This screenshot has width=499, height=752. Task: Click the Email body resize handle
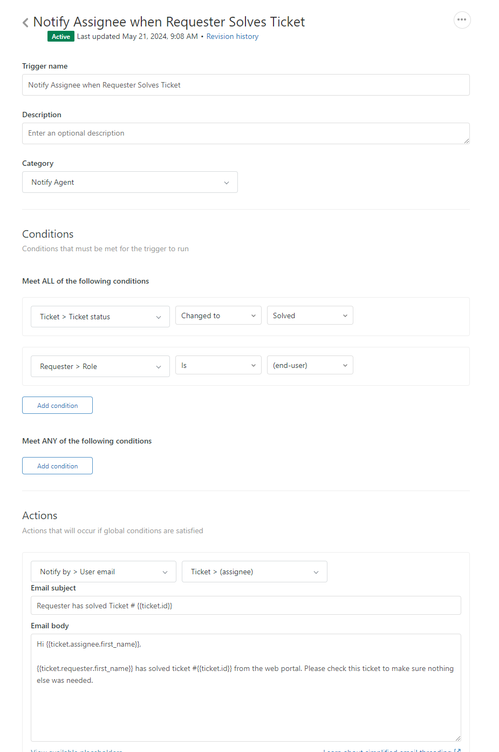(457, 738)
